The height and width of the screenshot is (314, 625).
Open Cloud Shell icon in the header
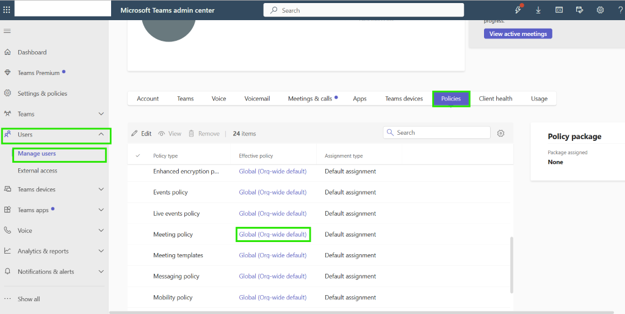point(559,10)
